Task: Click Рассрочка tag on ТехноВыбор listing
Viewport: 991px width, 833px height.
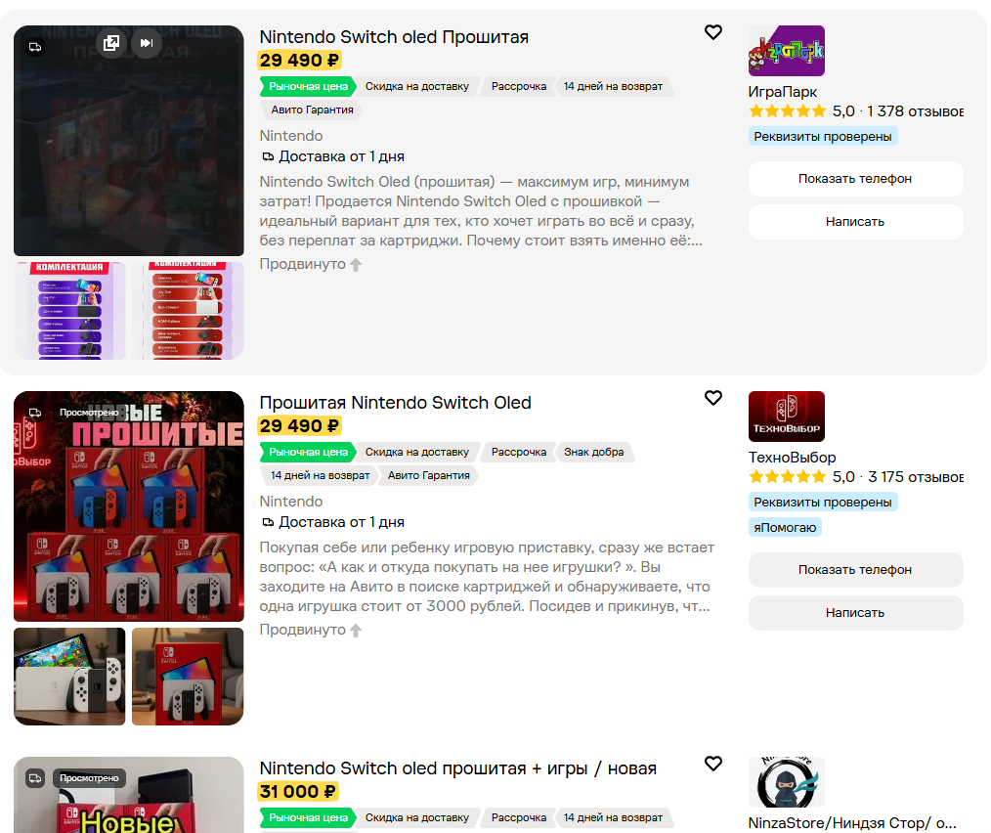Action: point(519,453)
